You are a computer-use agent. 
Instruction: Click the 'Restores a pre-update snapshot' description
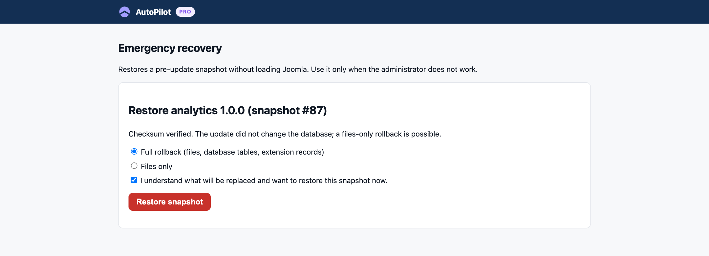298,69
